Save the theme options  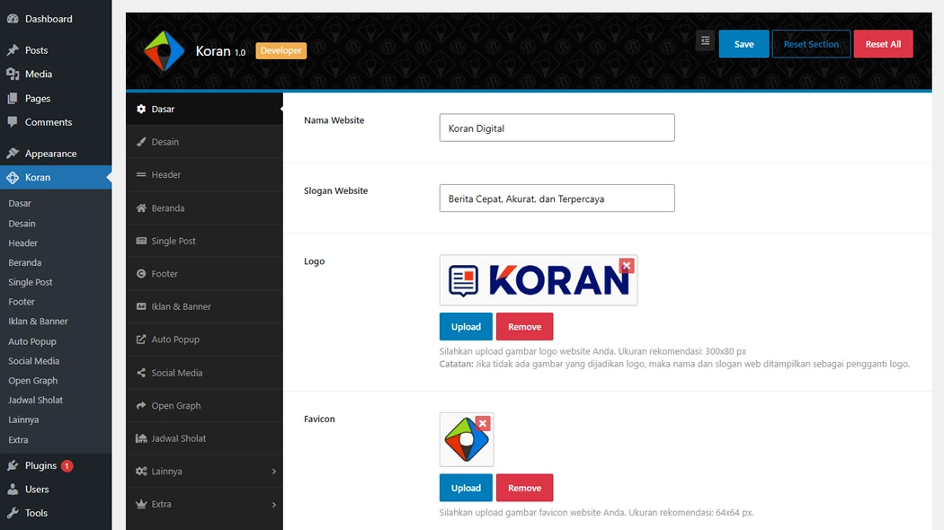[744, 44]
